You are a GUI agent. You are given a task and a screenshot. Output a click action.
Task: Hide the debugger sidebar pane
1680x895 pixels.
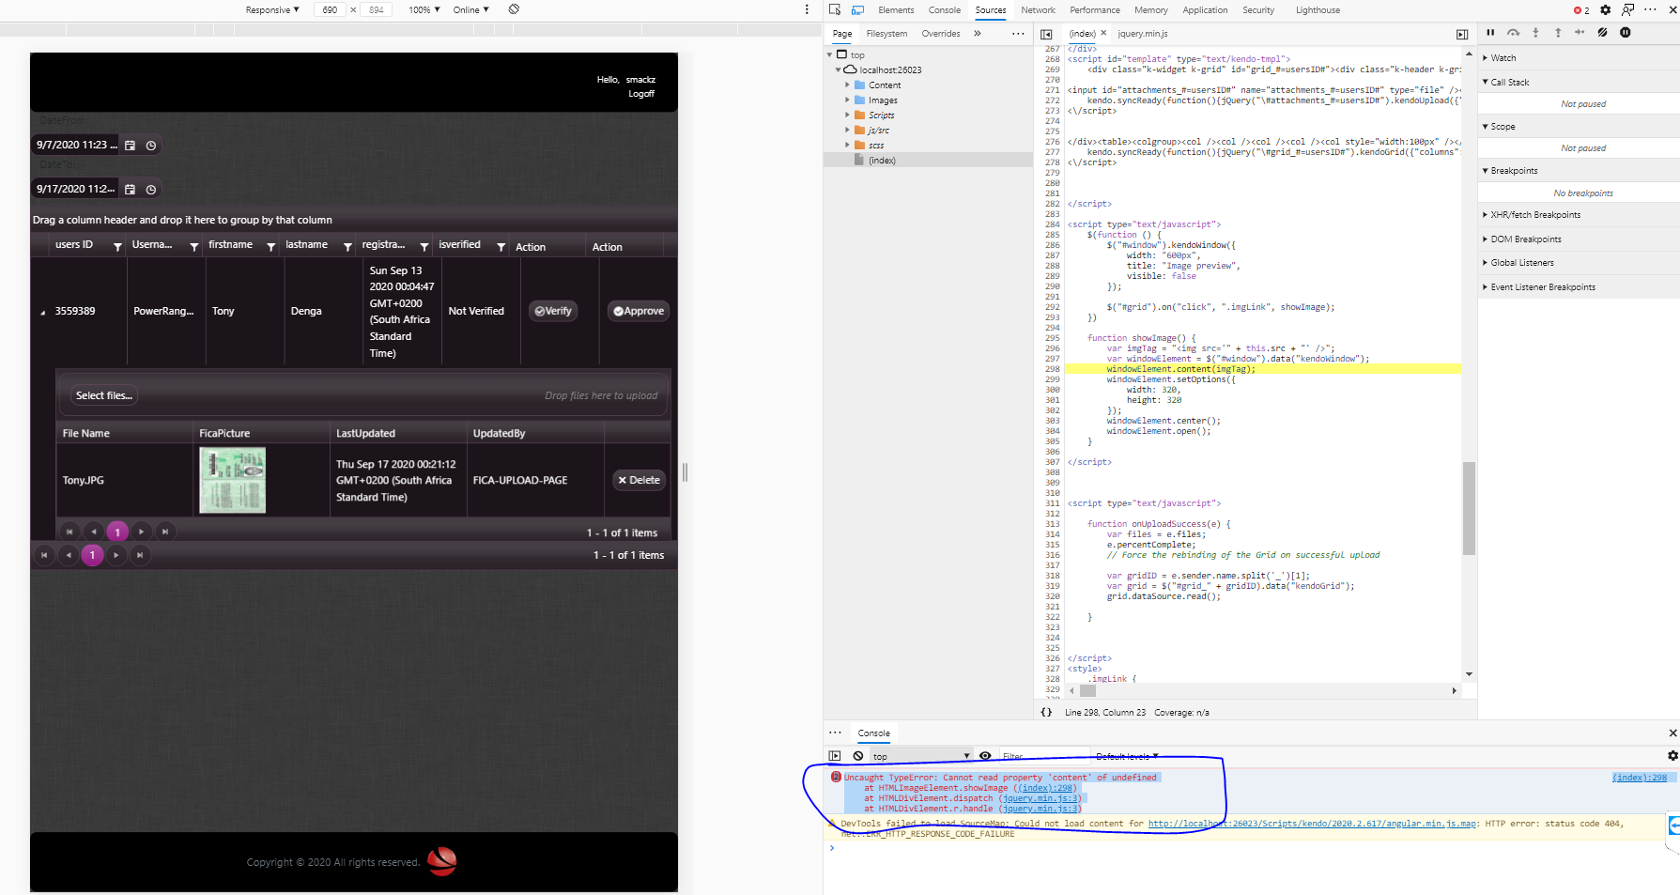(x=1462, y=34)
